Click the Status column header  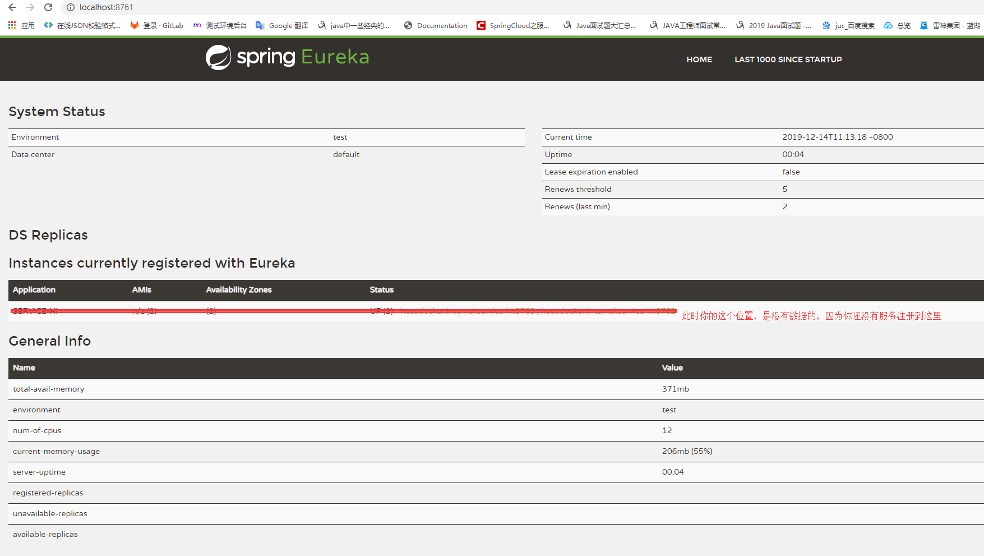[382, 290]
